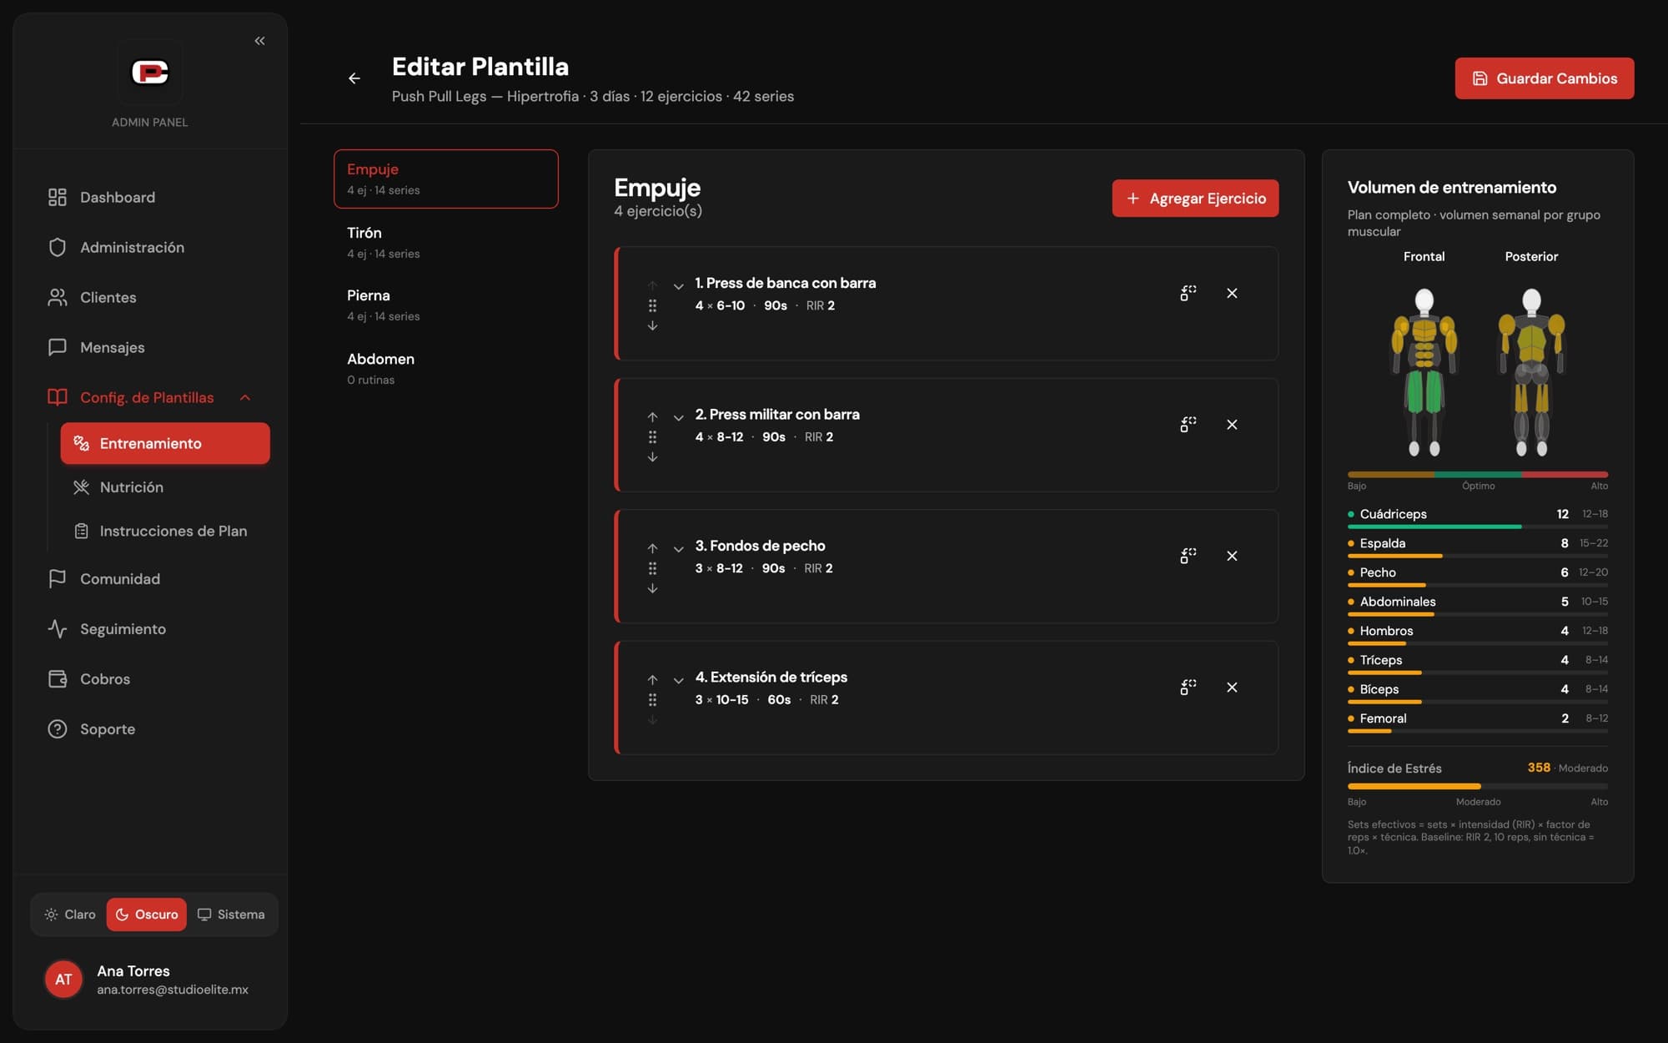The image size is (1668, 1043).
Task: Move Extensión de tríceps up
Action: 652,679
